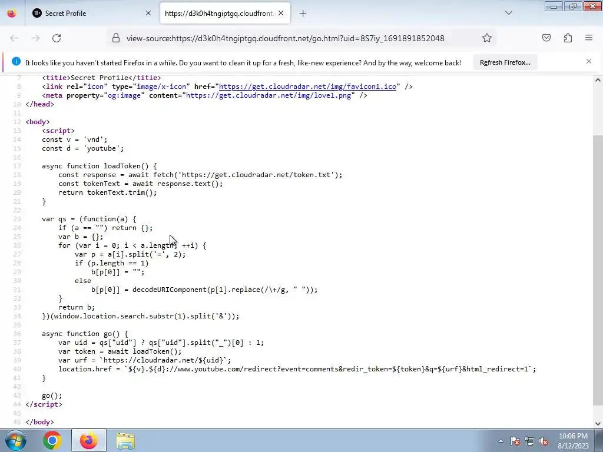This screenshot has width=603, height=452.
Task: Click the scrollbar up arrow
Action: coord(598,80)
